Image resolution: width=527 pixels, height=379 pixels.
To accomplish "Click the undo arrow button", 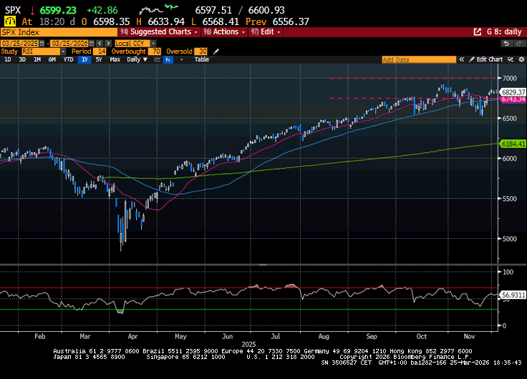I will pyautogui.click(x=506, y=43).
